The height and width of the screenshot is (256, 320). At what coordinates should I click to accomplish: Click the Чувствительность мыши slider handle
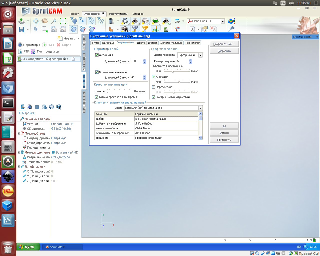pyautogui.click(x=173, y=71)
